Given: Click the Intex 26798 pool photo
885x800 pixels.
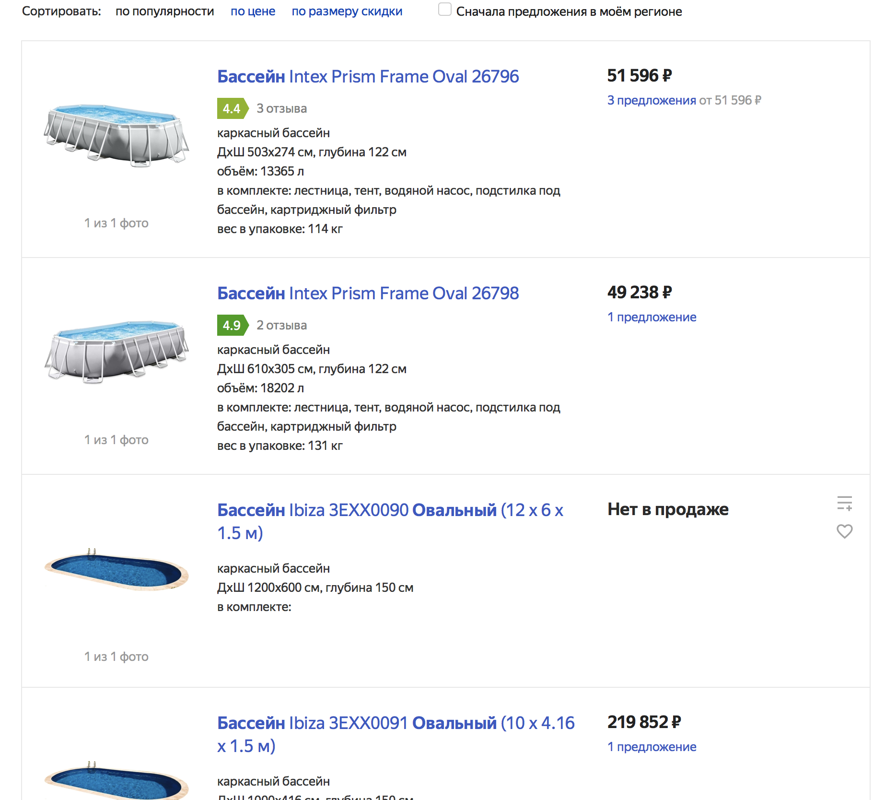Looking at the screenshot, I should (x=116, y=352).
